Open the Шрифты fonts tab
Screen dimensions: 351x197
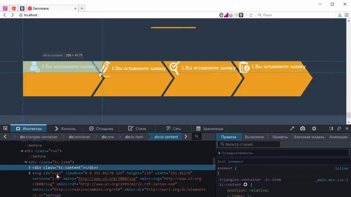pyautogui.click(x=280, y=137)
